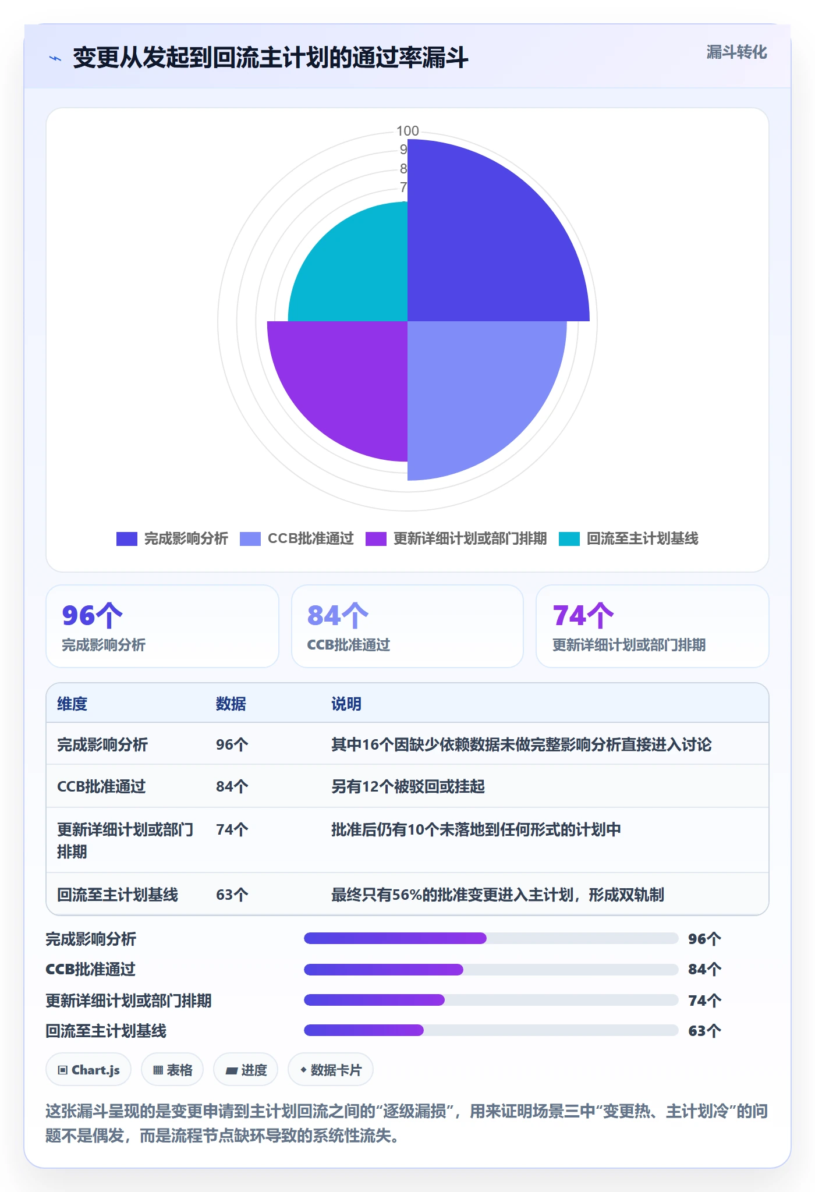Click the 维度 column header
The width and height of the screenshot is (815, 1192).
coord(72,704)
